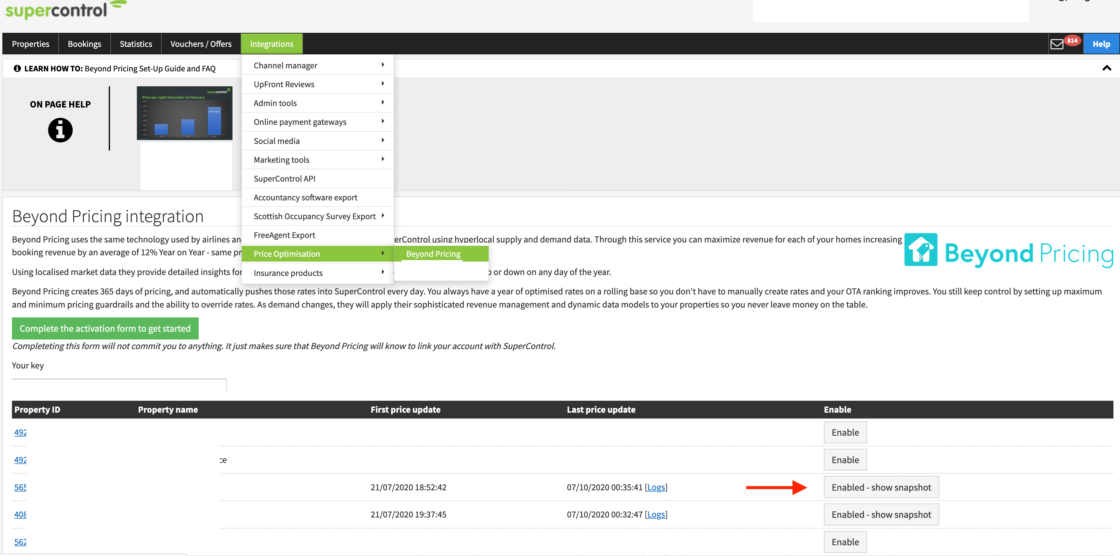This screenshot has width=1120, height=556.
Task: Select FreeAgent Export menu item
Action: pos(318,235)
